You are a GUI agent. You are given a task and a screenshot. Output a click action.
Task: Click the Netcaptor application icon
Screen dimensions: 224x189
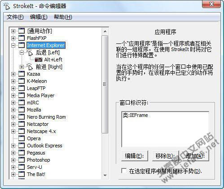click(22, 124)
